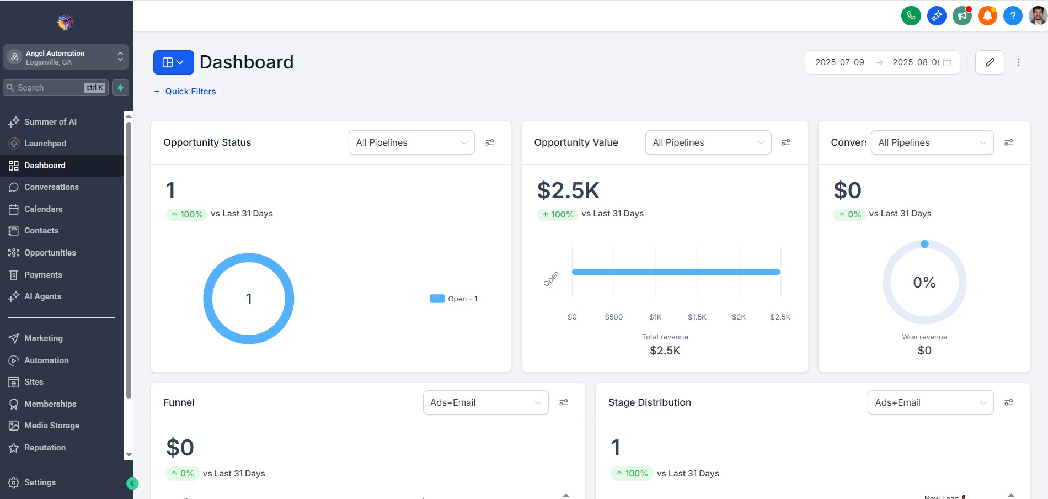Open filter settings on the Funnel widget
Screen dimensions: 1048x499
(563, 402)
